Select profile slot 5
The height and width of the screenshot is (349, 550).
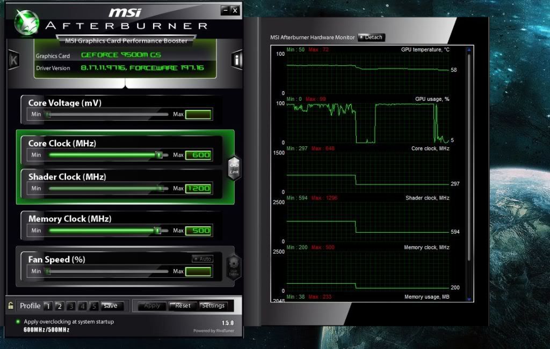93,306
